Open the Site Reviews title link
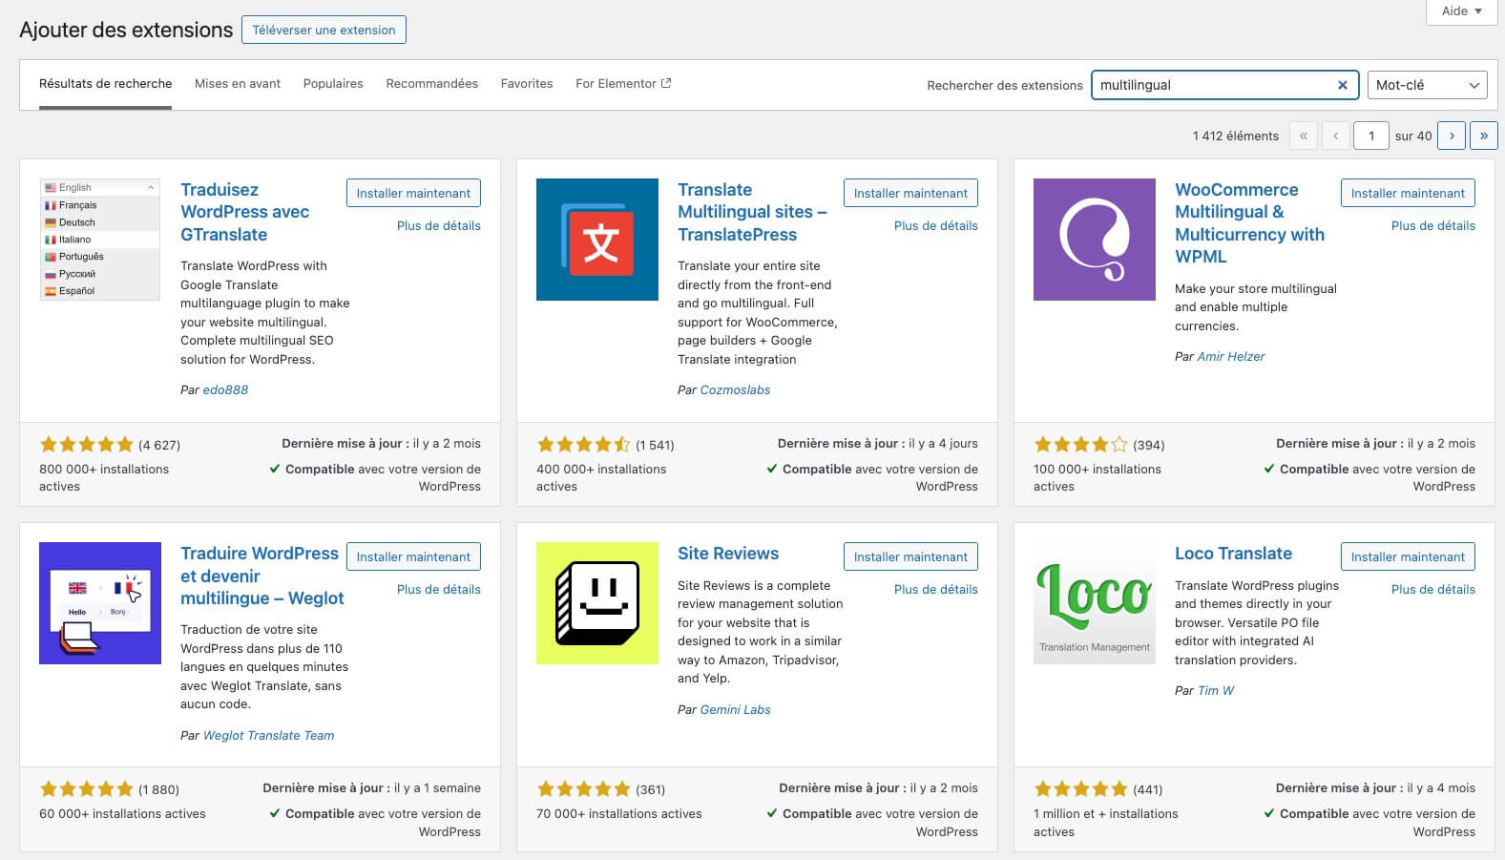The image size is (1505, 860). tap(728, 554)
